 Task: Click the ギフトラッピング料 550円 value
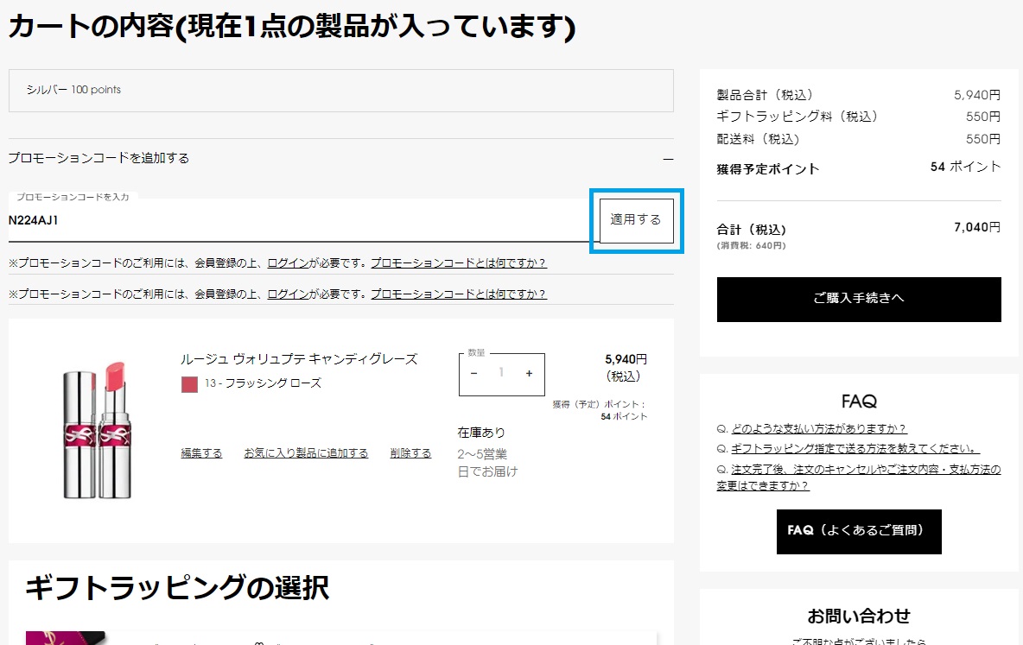982,117
